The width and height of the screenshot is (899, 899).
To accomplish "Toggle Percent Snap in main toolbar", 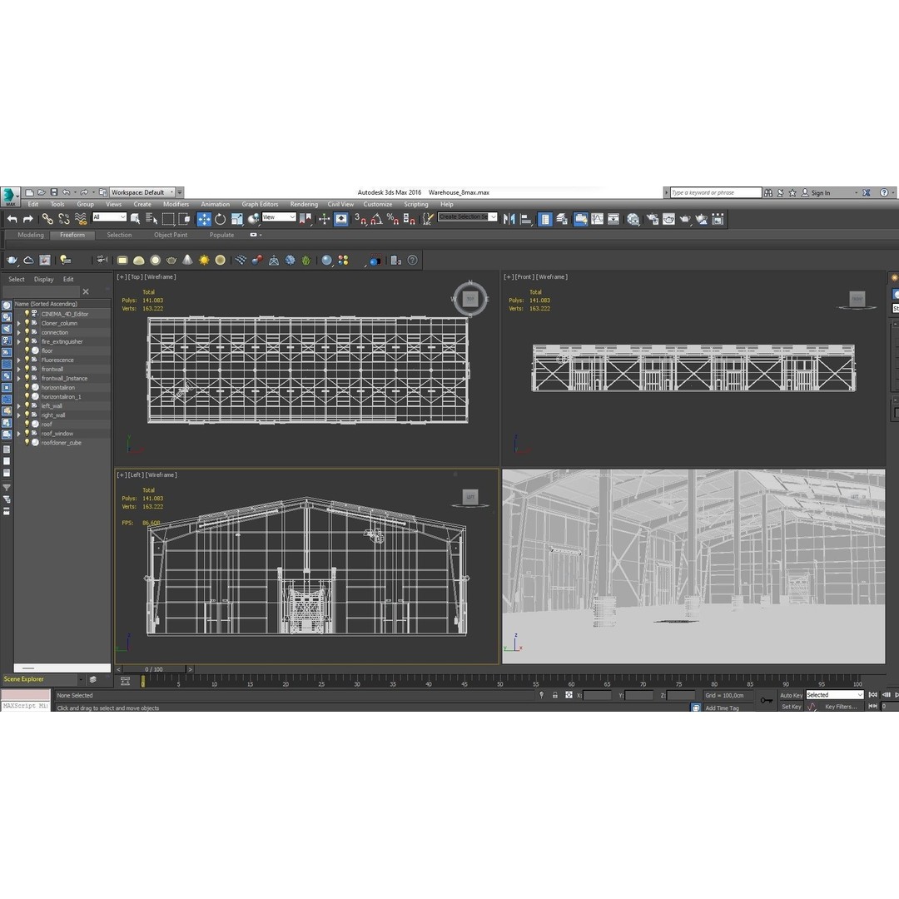I will (392, 219).
